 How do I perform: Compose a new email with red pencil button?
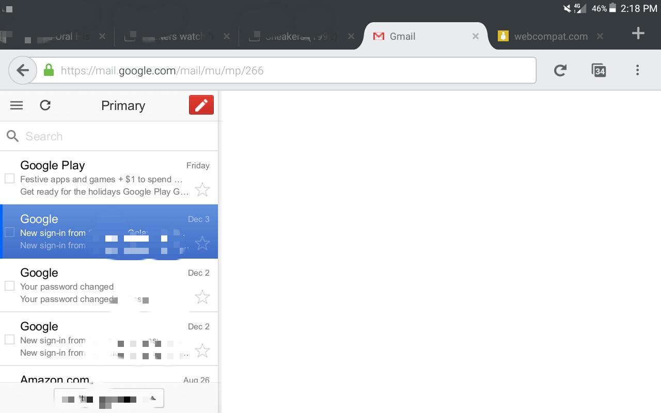201,105
